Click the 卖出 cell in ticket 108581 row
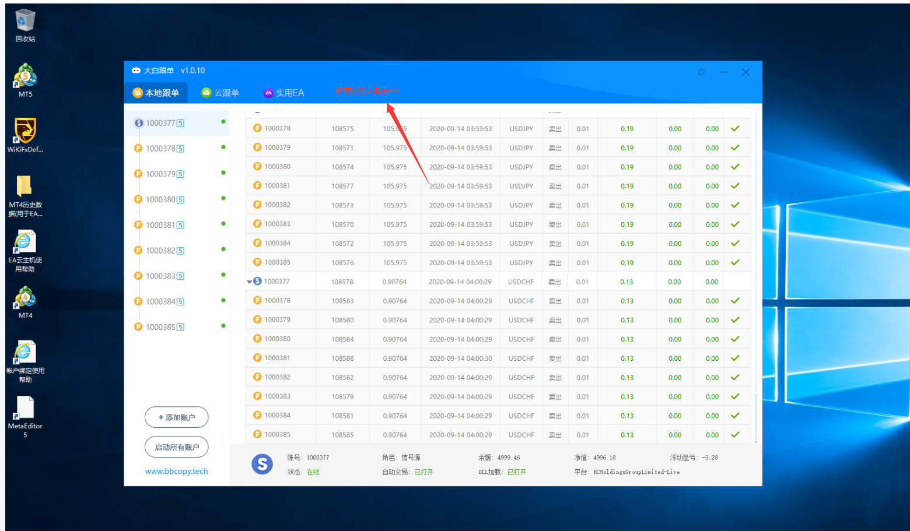The width and height of the screenshot is (910, 531). click(x=555, y=416)
